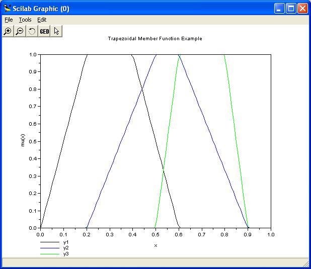Select the mu(x) y-axis label

point(23,141)
